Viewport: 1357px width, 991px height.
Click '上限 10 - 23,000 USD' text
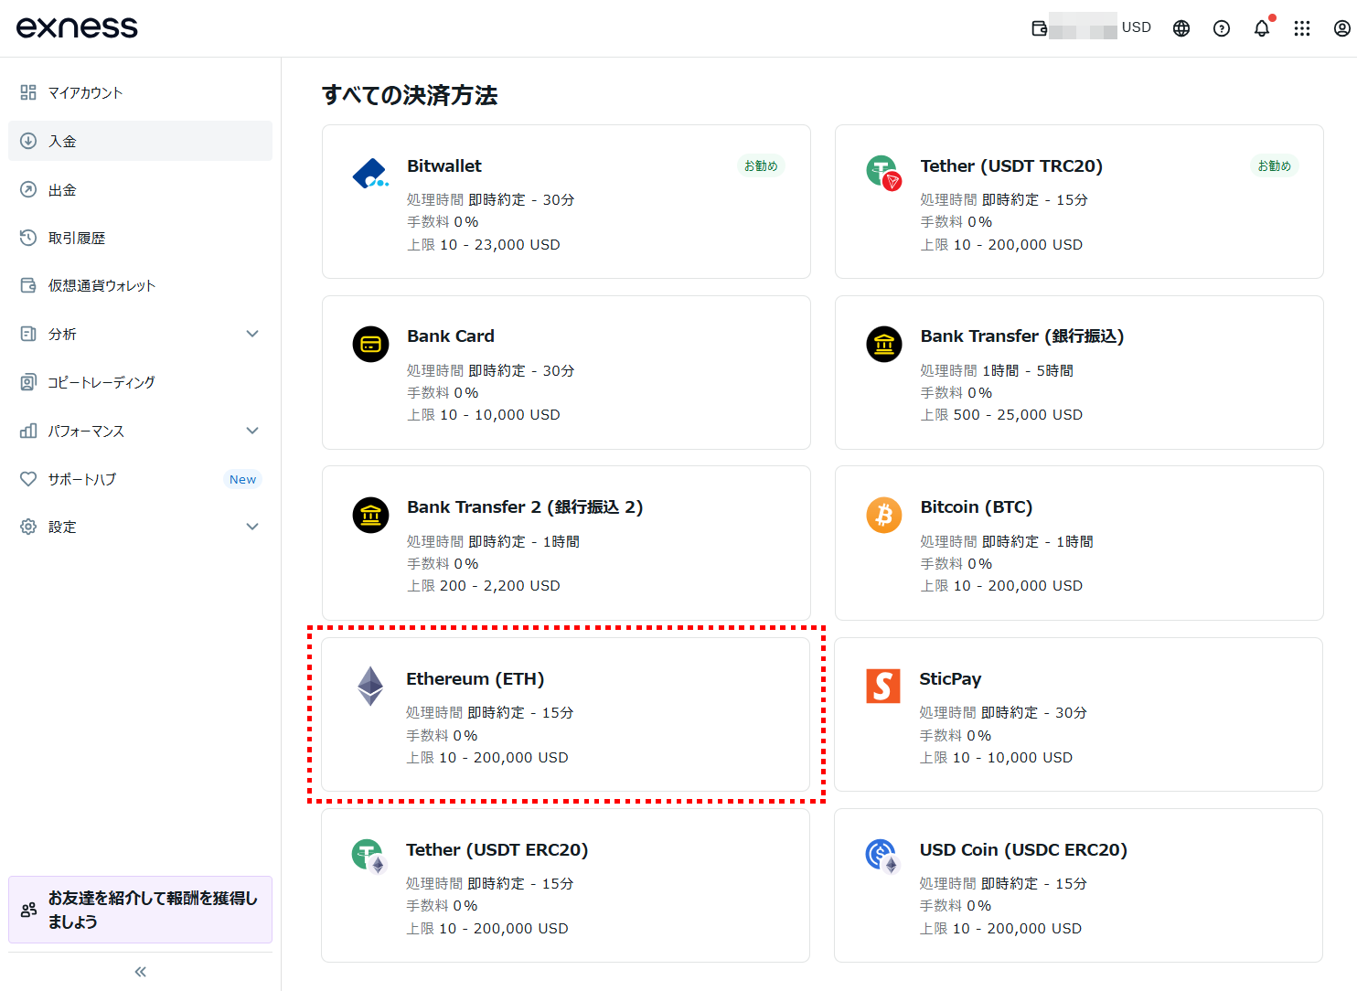click(484, 245)
